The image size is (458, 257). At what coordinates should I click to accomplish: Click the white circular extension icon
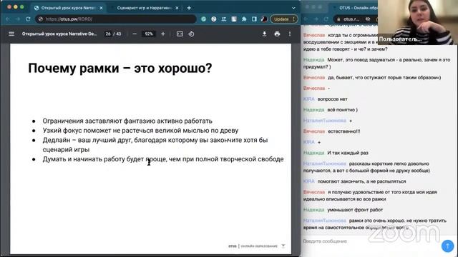coord(214,19)
